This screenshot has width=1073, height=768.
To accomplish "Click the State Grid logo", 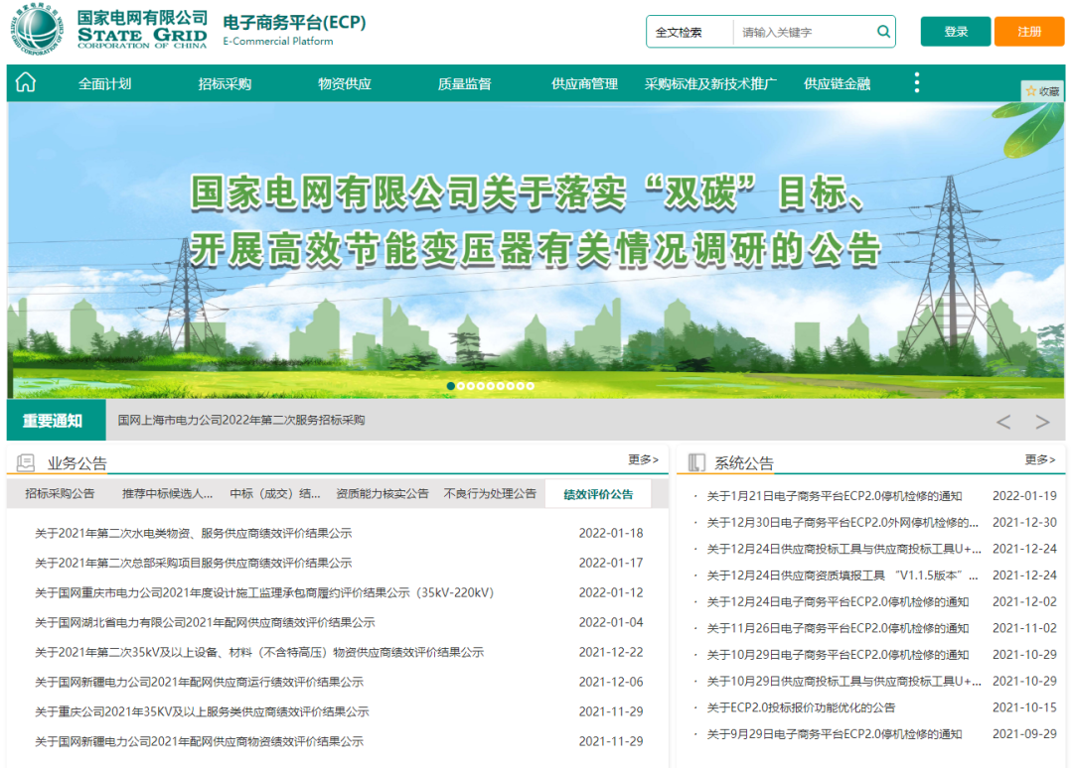I will click(x=35, y=30).
